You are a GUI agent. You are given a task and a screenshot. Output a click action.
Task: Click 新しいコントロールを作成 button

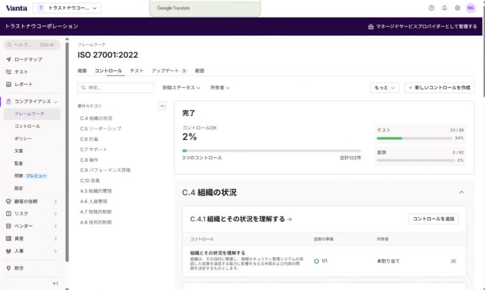pos(440,88)
